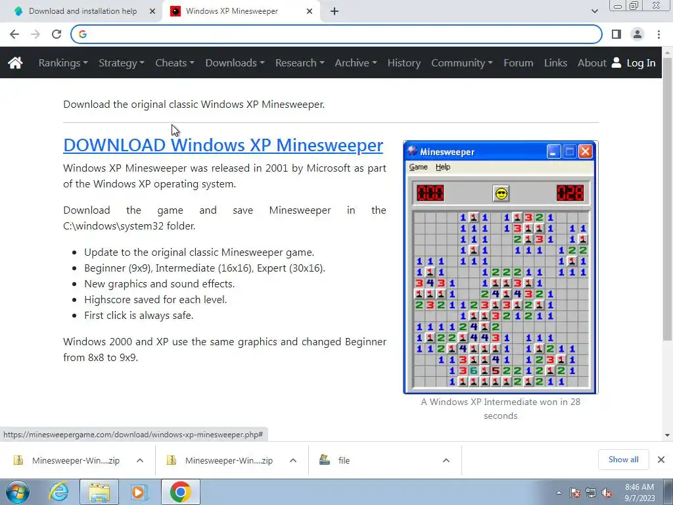
Task: Expand the Downloads menu
Action: click(x=235, y=63)
